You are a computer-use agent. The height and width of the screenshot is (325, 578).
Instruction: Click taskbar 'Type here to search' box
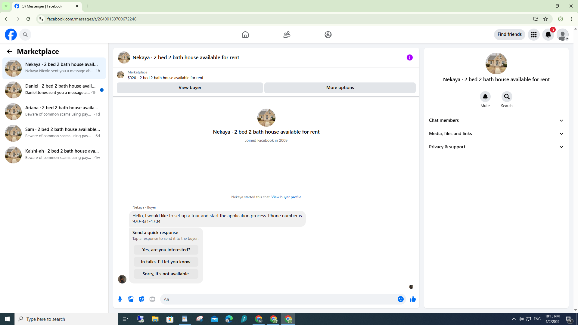coord(66,319)
